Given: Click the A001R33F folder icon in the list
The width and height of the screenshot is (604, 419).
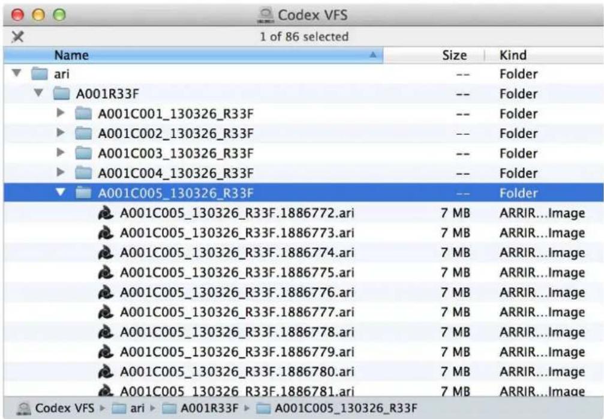Looking at the screenshot, I should point(61,94).
